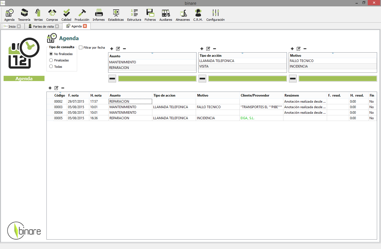Sort the Motivo list by its header

pos(333,56)
